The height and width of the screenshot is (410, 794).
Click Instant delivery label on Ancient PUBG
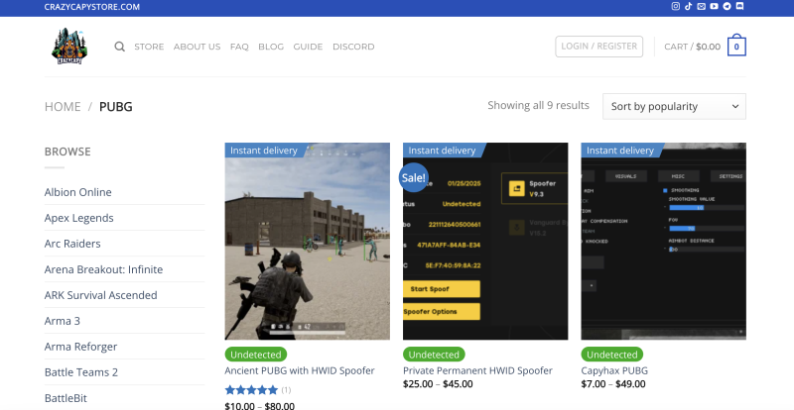pos(264,151)
